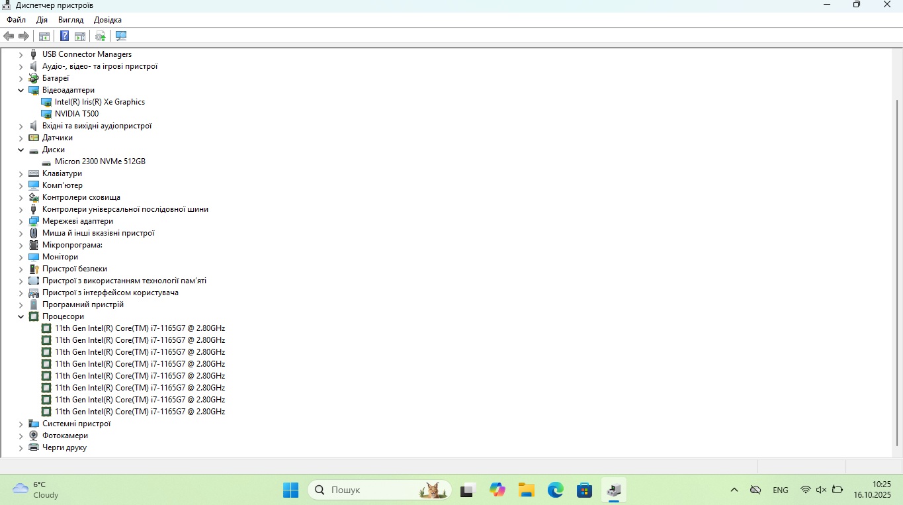Open File Explorer from the taskbar
This screenshot has width=903, height=505.
(526, 490)
